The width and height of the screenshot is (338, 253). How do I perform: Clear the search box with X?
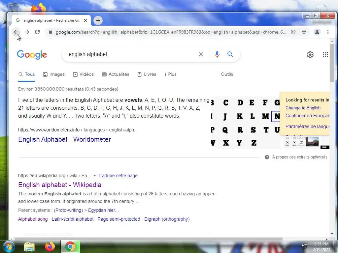click(201, 54)
